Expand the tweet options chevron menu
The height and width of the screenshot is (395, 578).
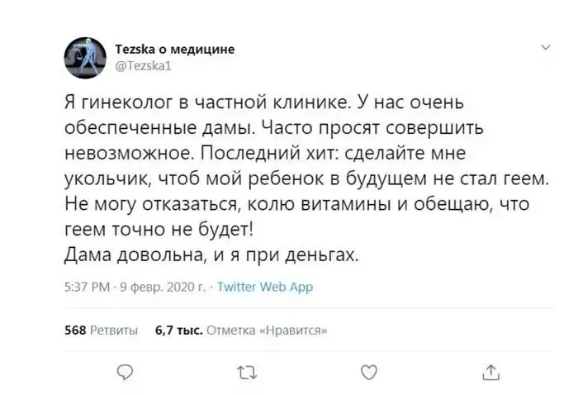tap(546, 48)
